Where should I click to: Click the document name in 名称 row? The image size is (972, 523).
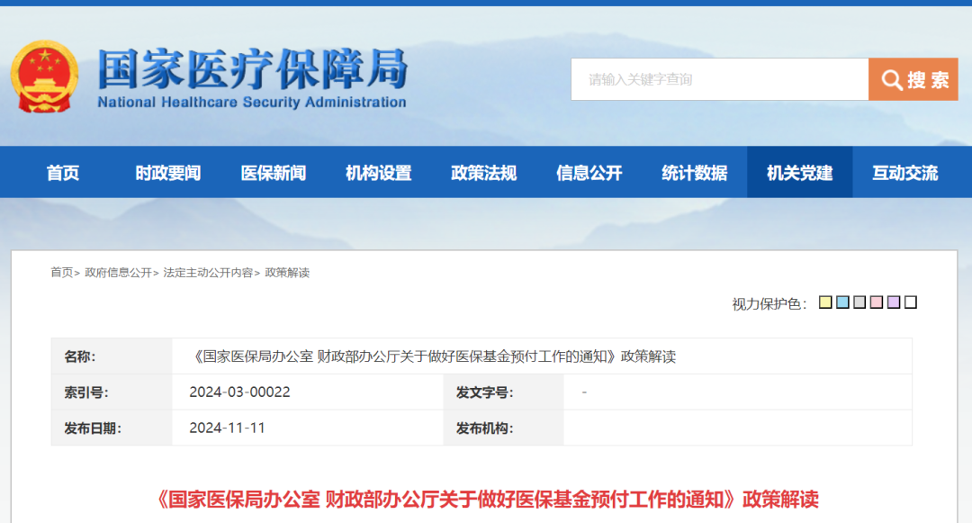[433, 356]
